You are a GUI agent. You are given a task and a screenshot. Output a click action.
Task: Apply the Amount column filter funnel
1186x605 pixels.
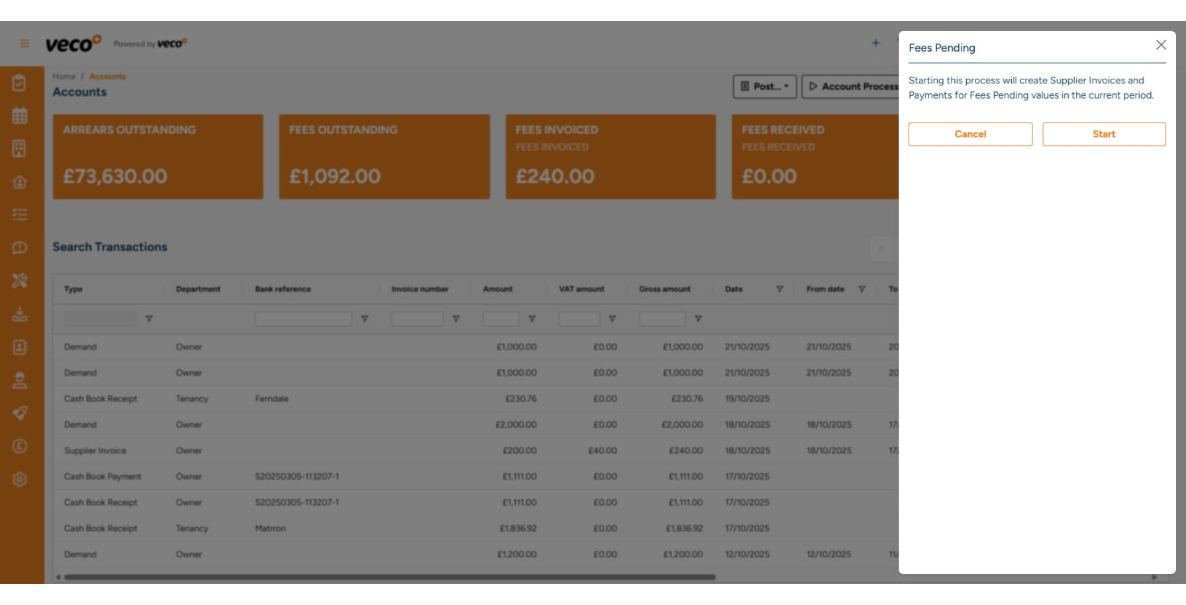534,318
